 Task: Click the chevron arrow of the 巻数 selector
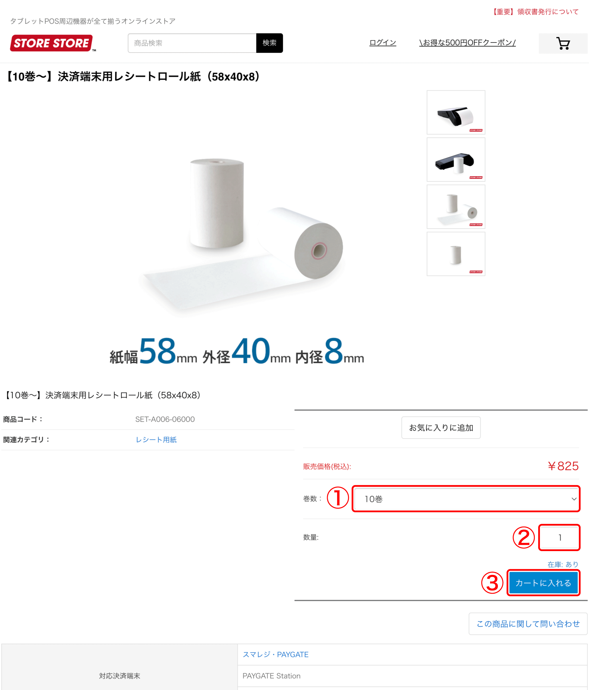pyautogui.click(x=574, y=499)
